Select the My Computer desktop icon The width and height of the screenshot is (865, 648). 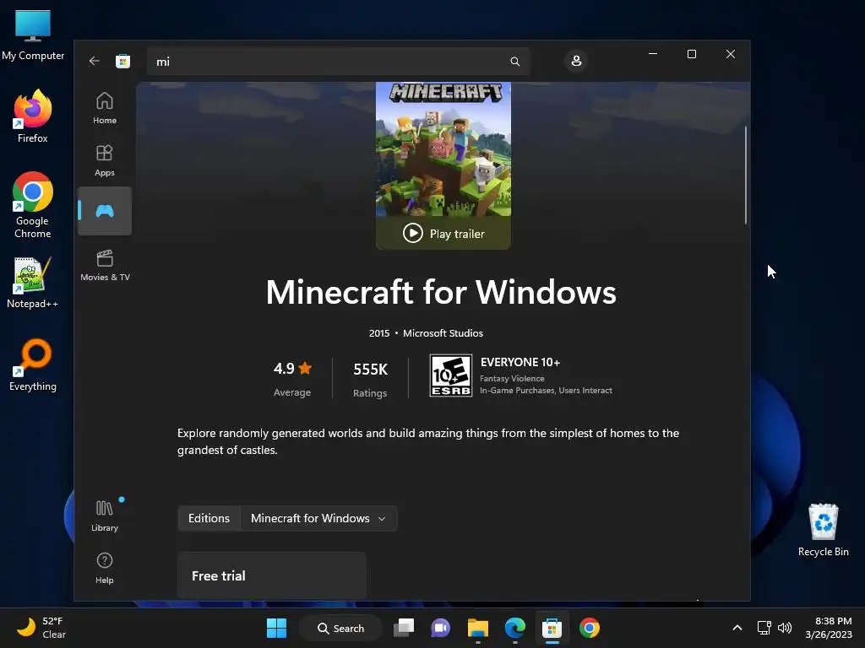(x=33, y=34)
